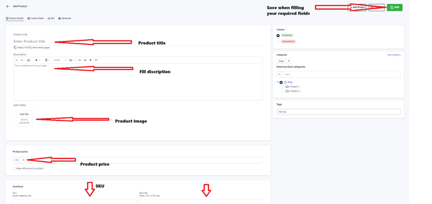Viewport: 432px width, 204px height.
Task: Click the source code icon in editor toolbar
Action: point(96,60)
